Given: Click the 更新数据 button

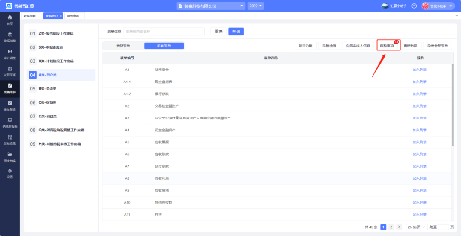Looking at the screenshot, I should [410, 46].
